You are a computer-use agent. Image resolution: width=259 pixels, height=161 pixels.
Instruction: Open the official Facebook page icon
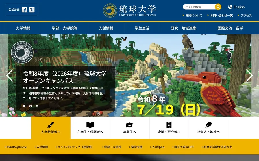coord(24,10)
